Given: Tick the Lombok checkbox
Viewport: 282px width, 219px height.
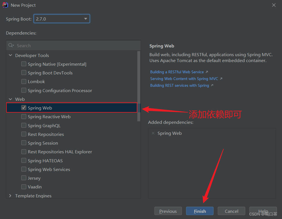Looking at the screenshot, I should [x=24, y=81].
